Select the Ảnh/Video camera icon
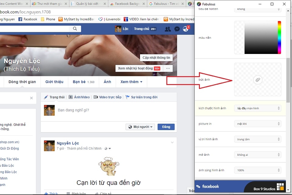 tap(71, 97)
